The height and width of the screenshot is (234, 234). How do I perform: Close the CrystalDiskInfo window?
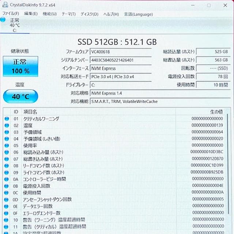225,5
